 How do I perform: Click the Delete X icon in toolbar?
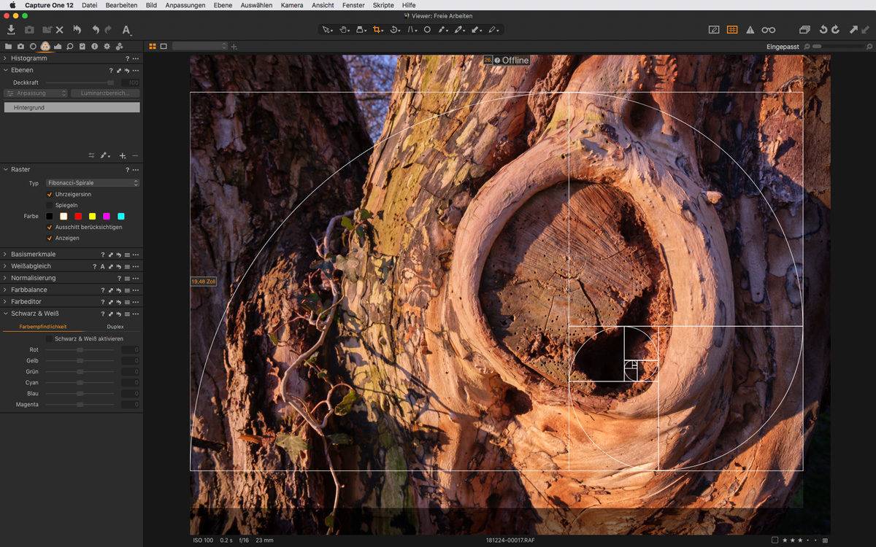59,30
